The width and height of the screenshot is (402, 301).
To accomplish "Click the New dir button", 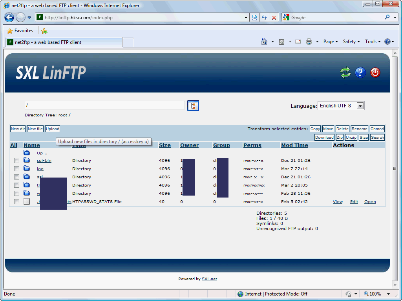I will pyautogui.click(x=18, y=129).
